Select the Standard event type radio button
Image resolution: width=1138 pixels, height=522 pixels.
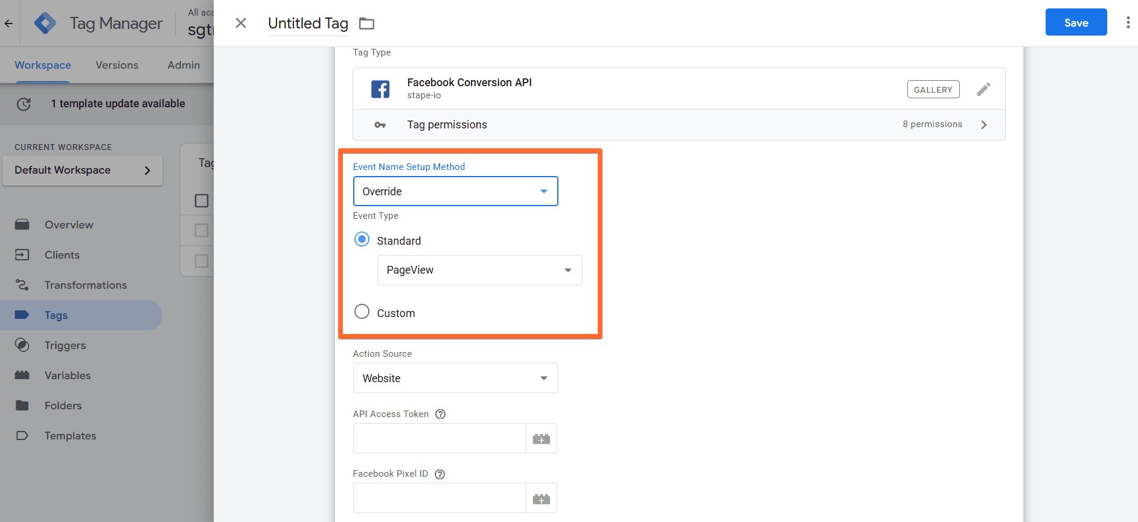click(x=362, y=240)
